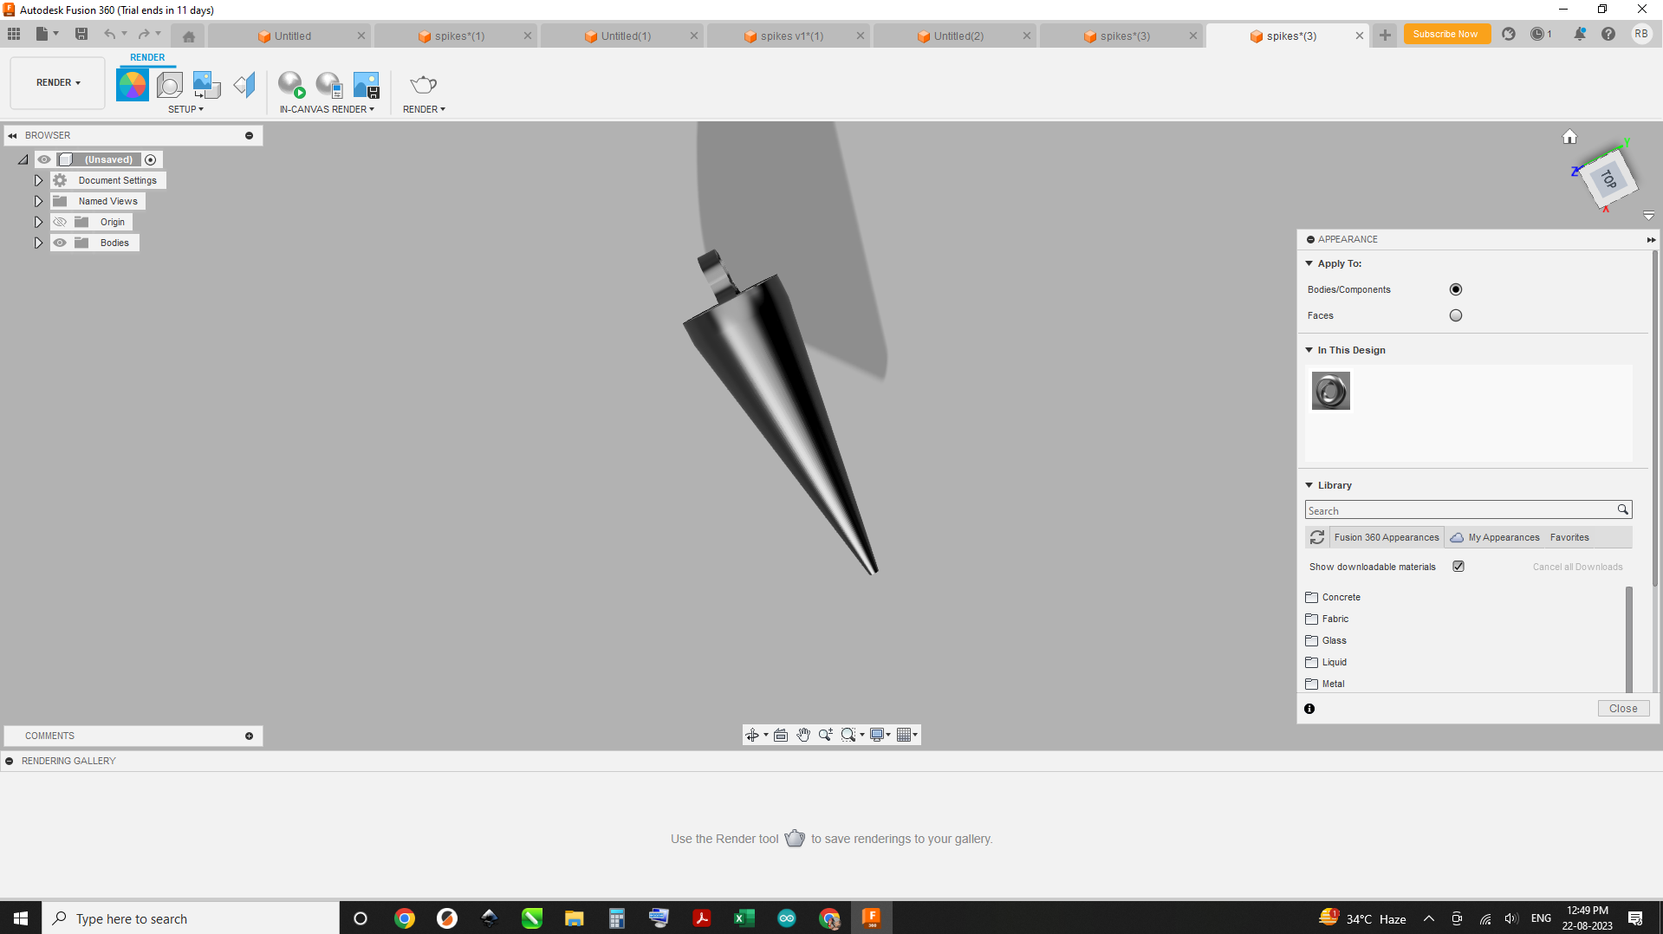The width and height of the screenshot is (1663, 934).
Task: Open the Appearance tool in the Render toolbar
Action: [x=132, y=83]
